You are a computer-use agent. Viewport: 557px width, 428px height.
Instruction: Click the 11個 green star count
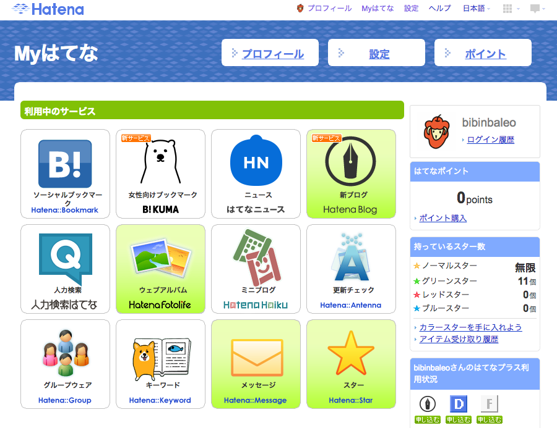click(527, 282)
